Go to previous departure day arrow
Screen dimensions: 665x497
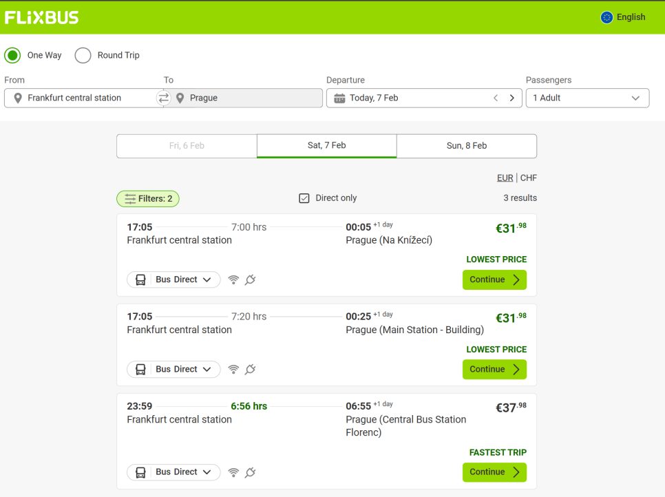[x=496, y=98]
